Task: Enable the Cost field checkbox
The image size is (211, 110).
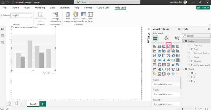Action: [188, 49]
